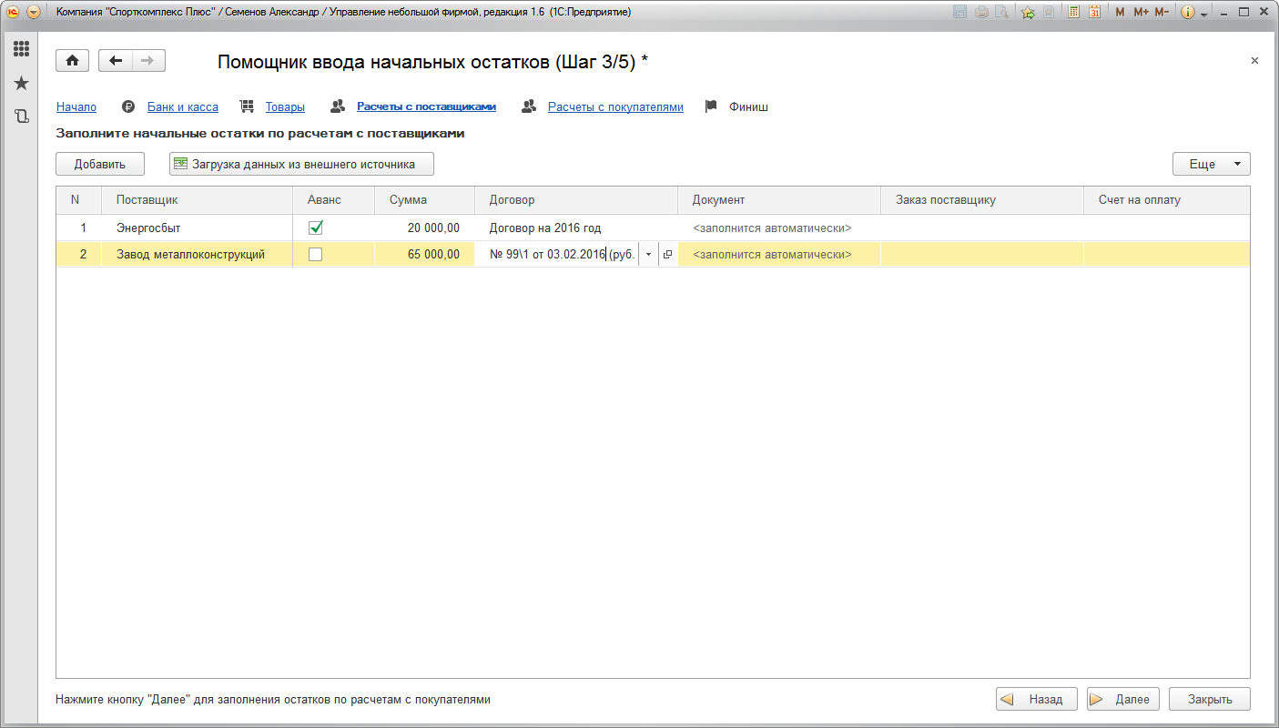Click the Документ cell in the Энергосбыт row
This screenshot has width=1279, height=728.
pyautogui.click(x=780, y=228)
